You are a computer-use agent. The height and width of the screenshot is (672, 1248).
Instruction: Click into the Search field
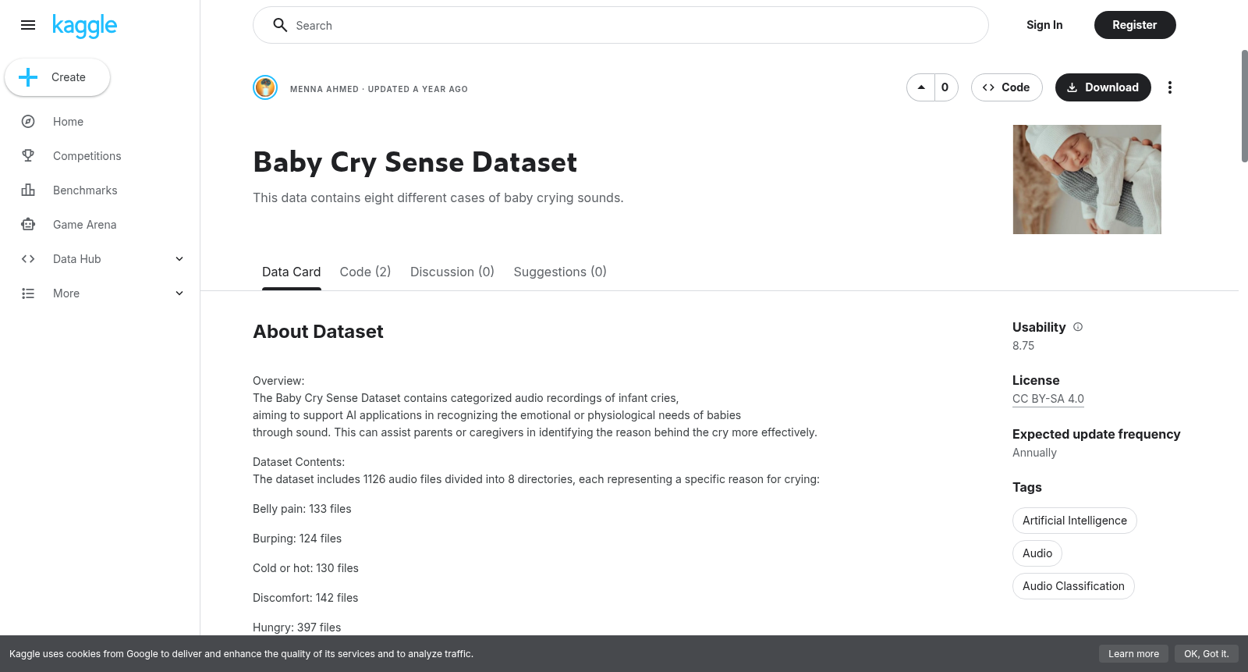point(621,25)
